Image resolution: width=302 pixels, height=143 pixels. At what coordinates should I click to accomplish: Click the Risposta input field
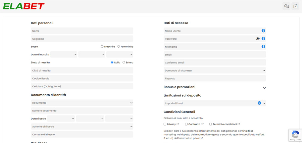(215, 79)
